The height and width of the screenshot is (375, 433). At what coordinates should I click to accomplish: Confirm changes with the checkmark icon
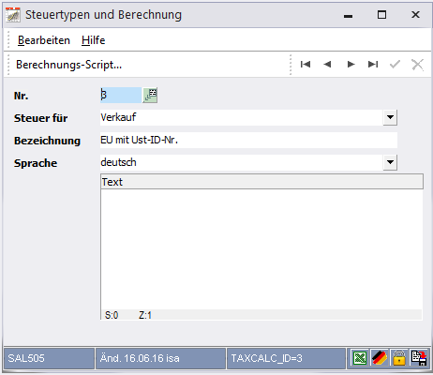pos(396,65)
